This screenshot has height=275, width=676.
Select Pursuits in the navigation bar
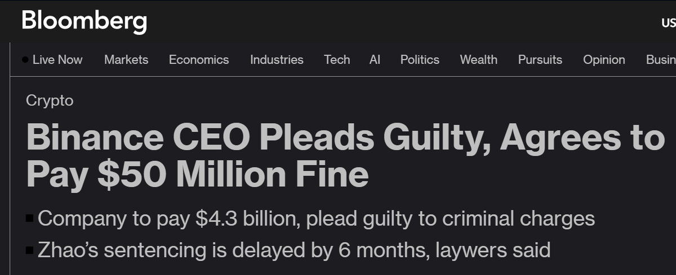540,60
